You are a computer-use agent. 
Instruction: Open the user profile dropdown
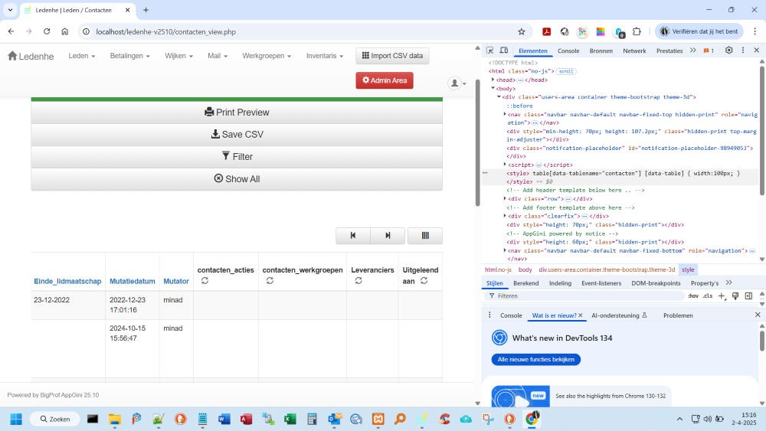pyautogui.click(x=457, y=83)
